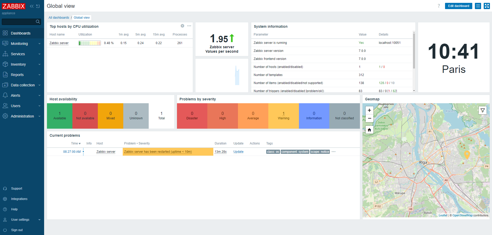This screenshot has height=235, width=492.
Task: Click the map zoom out minus button
Action: [x=369, y=118]
